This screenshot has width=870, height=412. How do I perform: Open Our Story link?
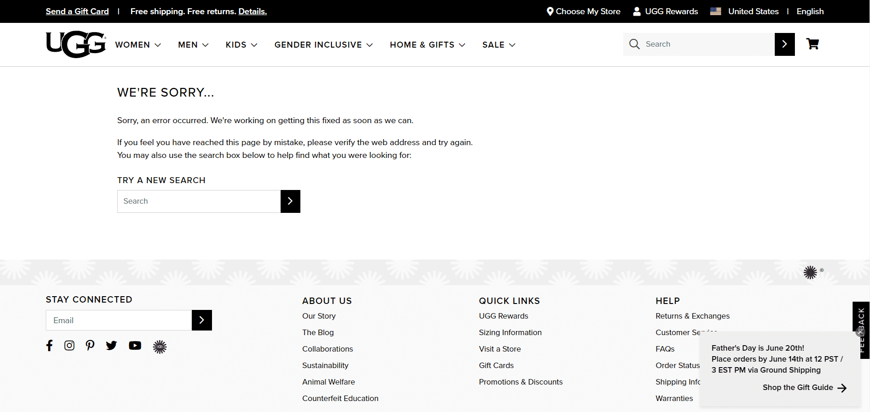pyautogui.click(x=319, y=316)
